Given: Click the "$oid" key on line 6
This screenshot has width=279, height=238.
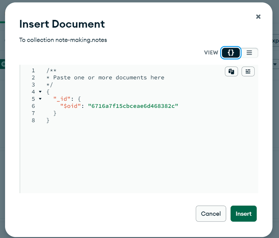Looking at the screenshot, I should coord(70,106).
